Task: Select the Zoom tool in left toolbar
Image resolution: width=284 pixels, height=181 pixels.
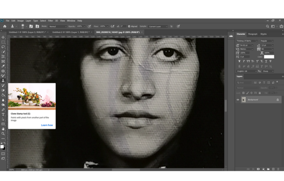Action: [3, 134]
